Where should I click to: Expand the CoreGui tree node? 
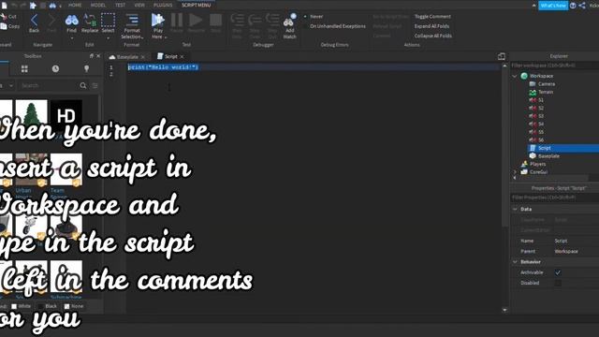(x=515, y=172)
